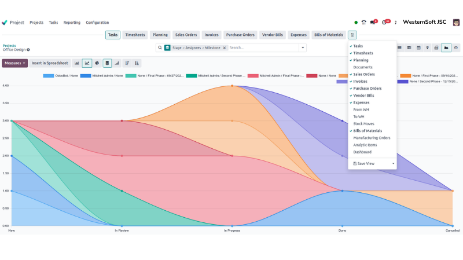The width and height of the screenshot is (463, 260).
Task: Select the line chart icon
Action: coord(87,63)
